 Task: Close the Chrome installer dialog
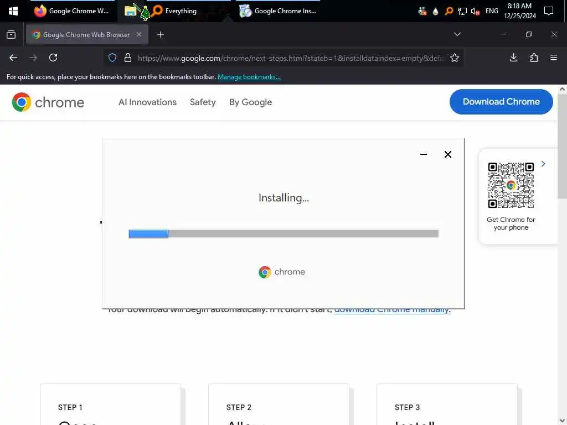[x=447, y=154]
